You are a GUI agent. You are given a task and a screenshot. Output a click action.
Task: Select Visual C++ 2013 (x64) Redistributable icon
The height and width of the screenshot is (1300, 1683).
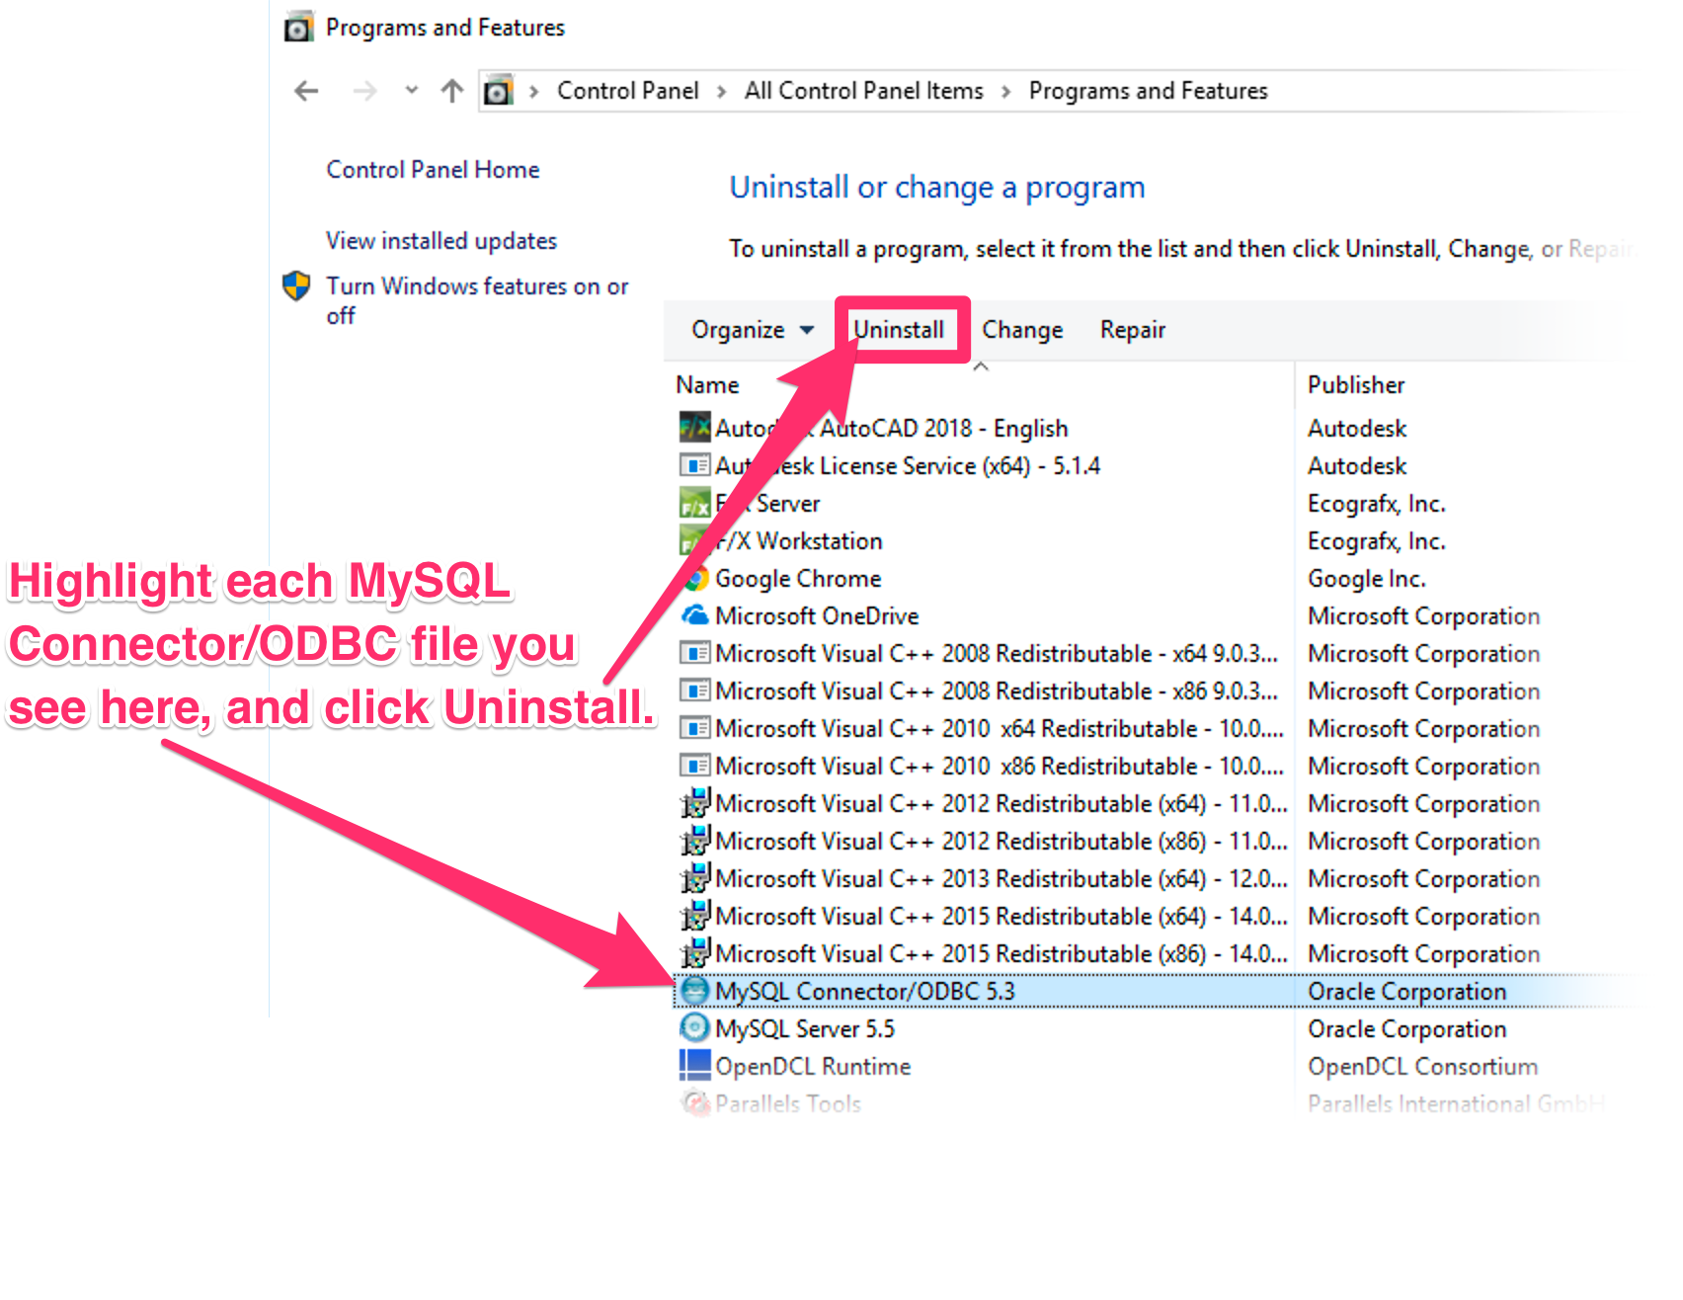tap(695, 878)
